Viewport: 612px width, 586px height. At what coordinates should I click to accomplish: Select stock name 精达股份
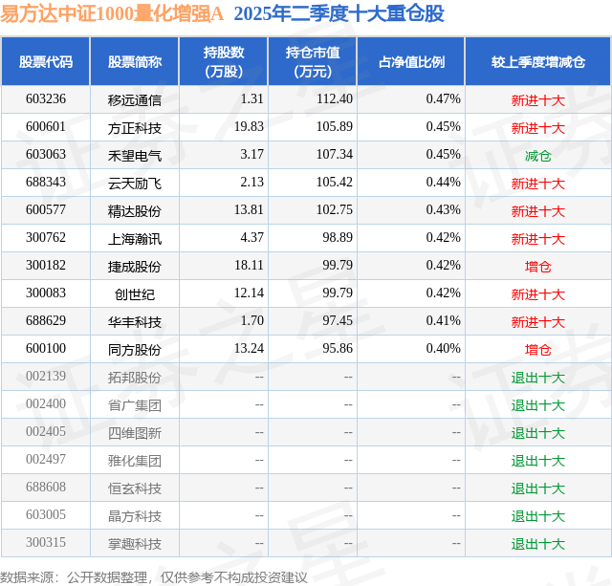(x=135, y=211)
